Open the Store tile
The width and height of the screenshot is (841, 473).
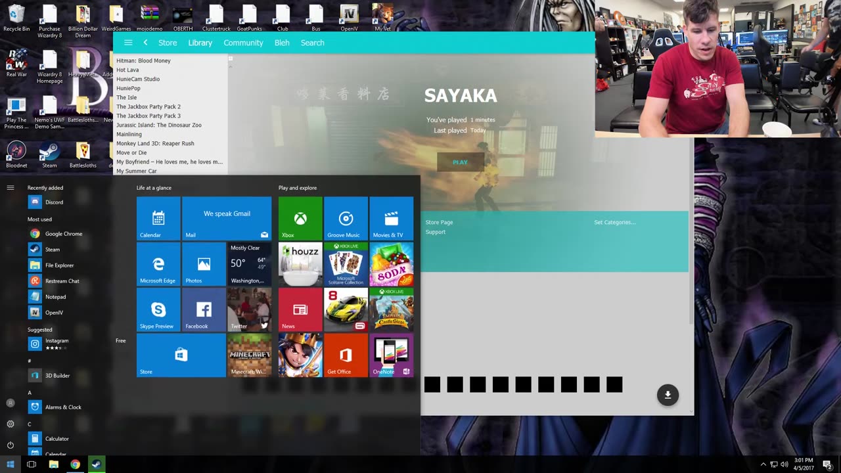coord(181,355)
